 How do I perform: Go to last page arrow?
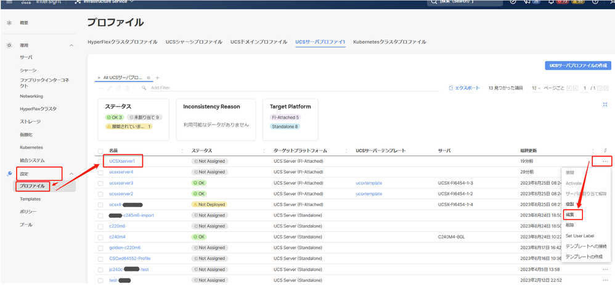pyautogui.click(x=606, y=88)
